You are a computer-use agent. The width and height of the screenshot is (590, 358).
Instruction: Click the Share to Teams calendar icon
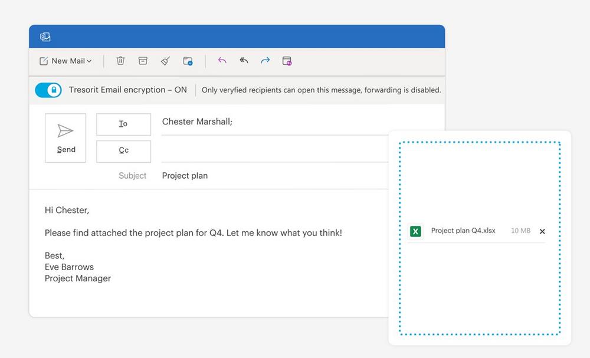click(287, 61)
